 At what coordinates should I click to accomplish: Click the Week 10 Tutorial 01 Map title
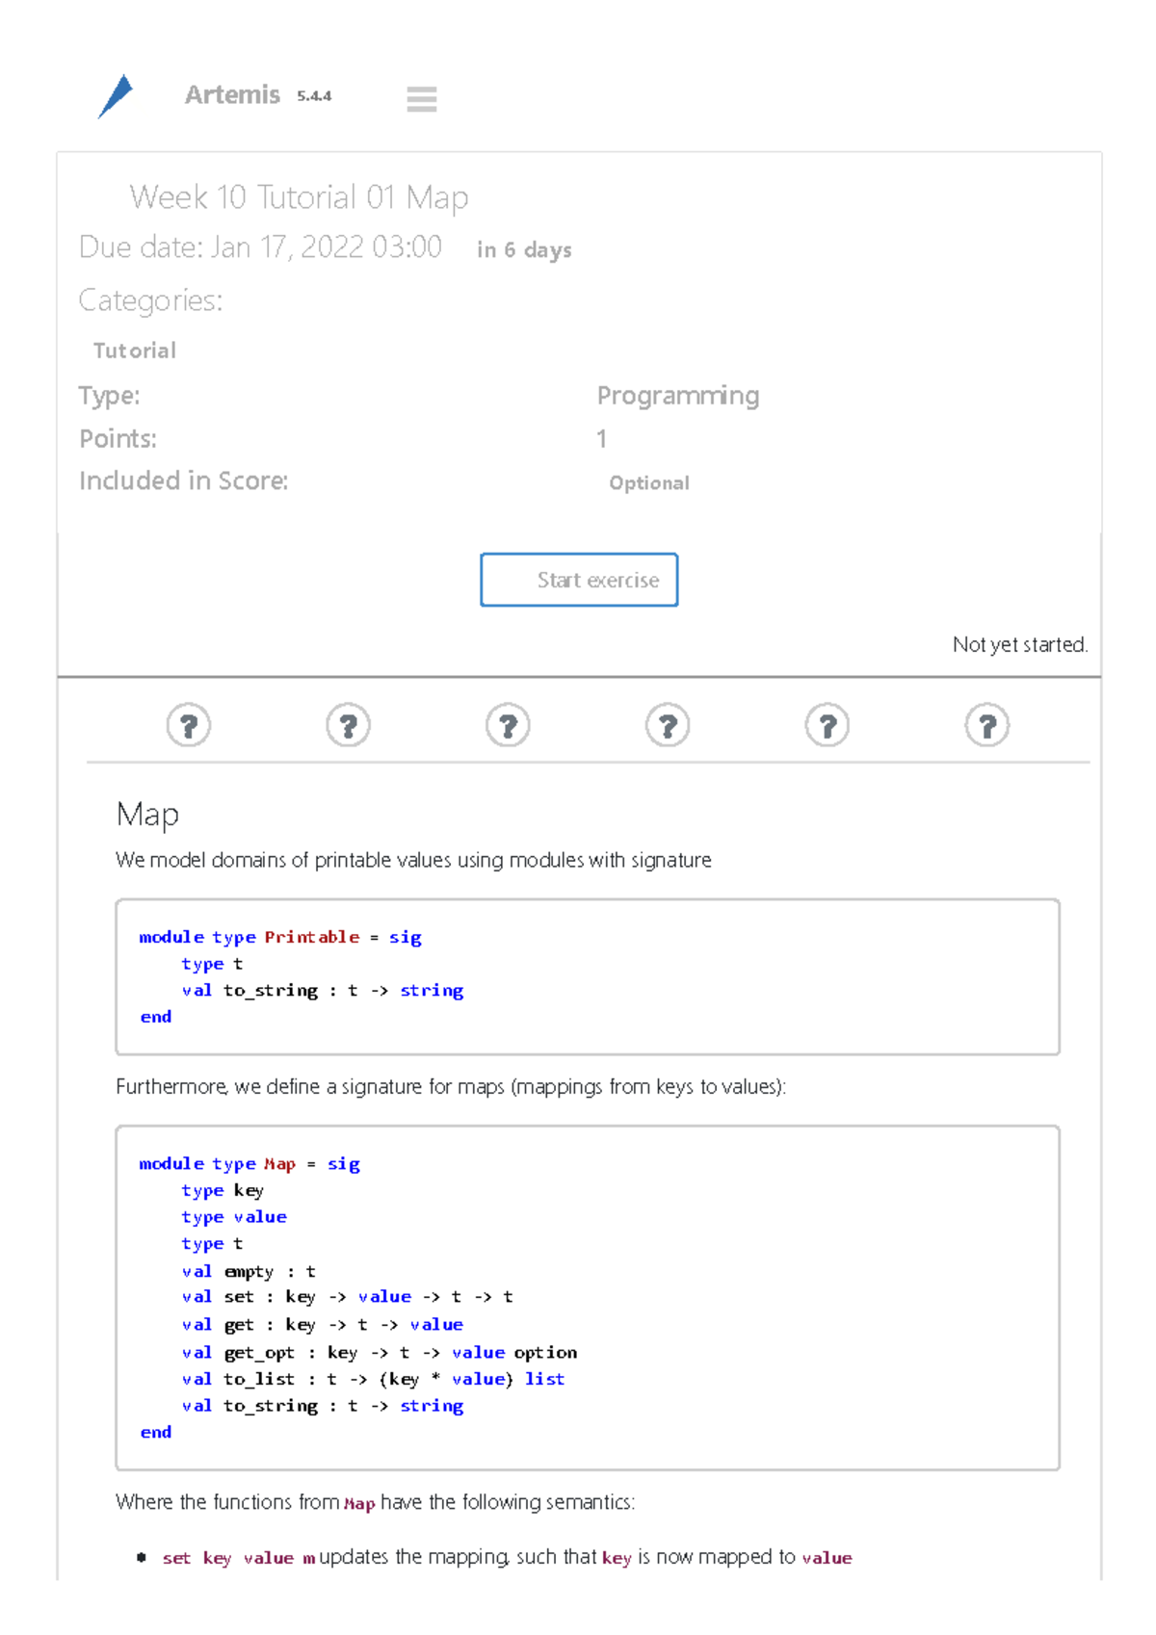[x=299, y=197]
